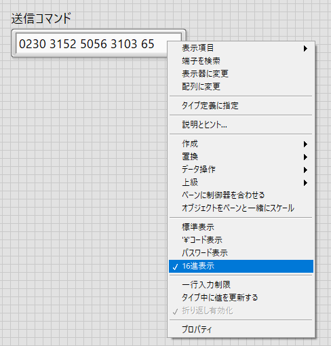Image resolution: width=331 pixels, height=346 pixels.
Task: Enable タイプ中に値を更新する option
Action: click(x=241, y=297)
